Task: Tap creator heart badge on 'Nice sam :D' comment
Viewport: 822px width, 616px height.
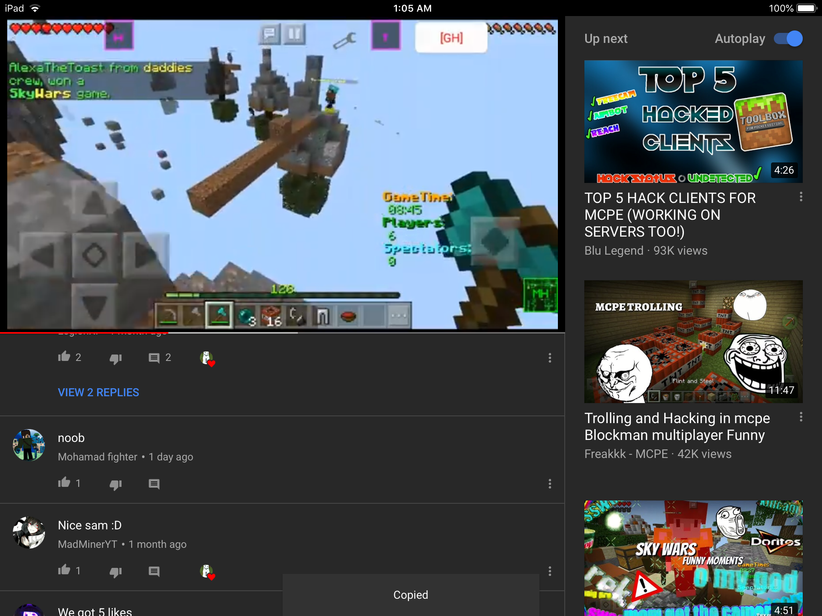Action: click(208, 572)
